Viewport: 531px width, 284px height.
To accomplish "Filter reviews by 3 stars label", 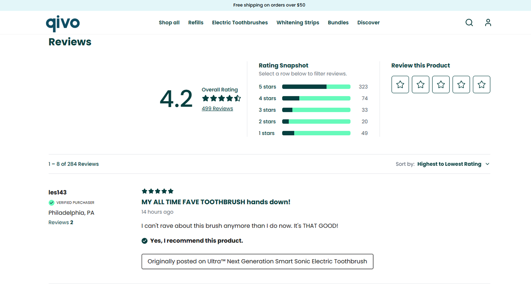I will point(267,110).
